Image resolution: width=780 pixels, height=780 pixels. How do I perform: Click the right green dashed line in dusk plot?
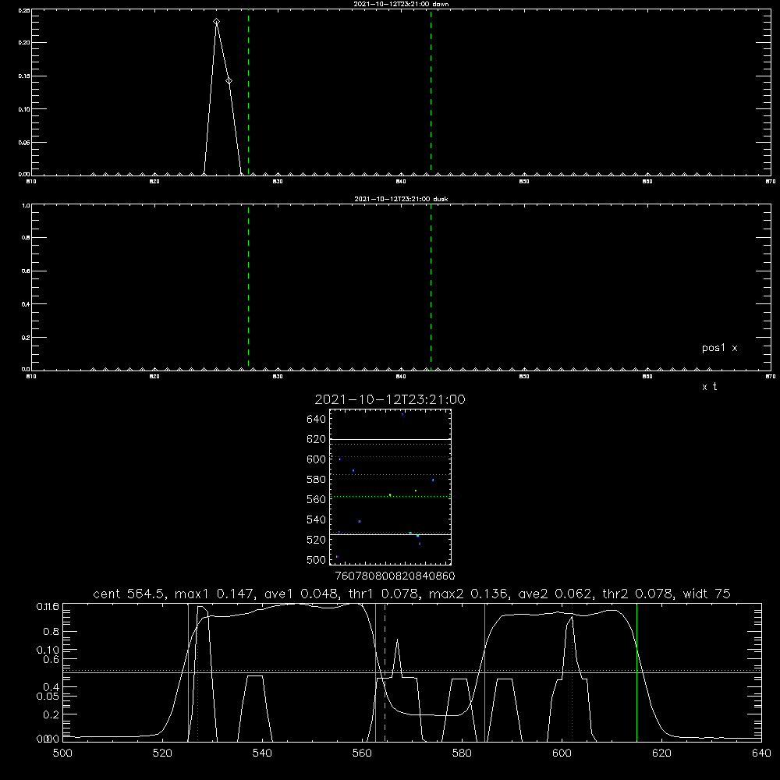pyautogui.click(x=431, y=287)
